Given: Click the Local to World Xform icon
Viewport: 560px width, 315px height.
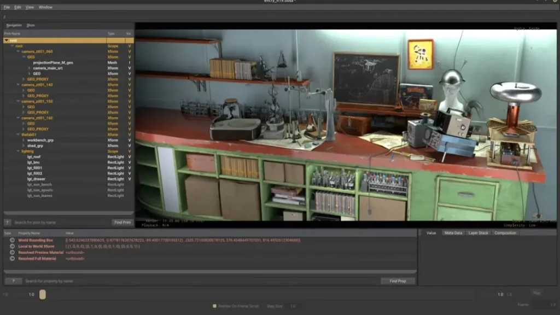Looking at the screenshot, I should (x=13, y=246).
